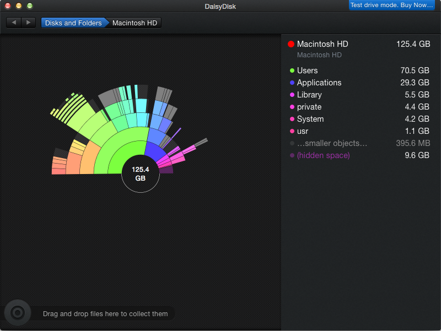The image size is (441, 331).
Task: Click the 9.6 GB hidden space size
Action: click(x=417, y=155)
